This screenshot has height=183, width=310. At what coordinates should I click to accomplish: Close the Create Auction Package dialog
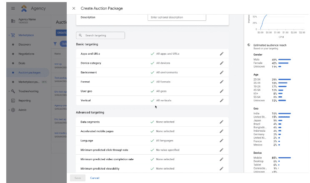pyautogui.click(x=74, y=8)
